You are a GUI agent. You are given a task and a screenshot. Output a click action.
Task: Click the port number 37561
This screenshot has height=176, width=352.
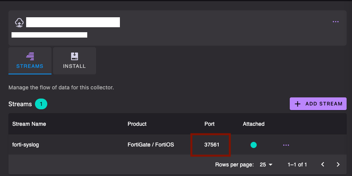click(212, 145)
